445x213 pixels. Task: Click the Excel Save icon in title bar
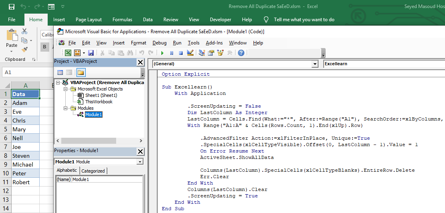(x=11, y=6)
